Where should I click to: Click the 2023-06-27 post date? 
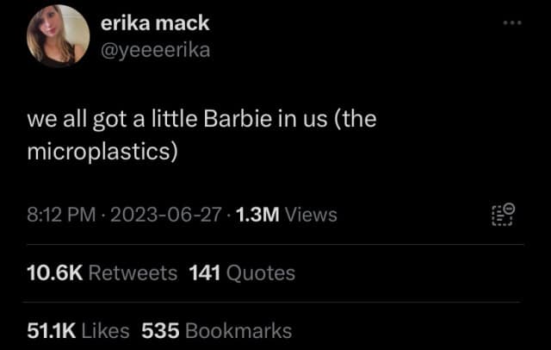[166, 215]
